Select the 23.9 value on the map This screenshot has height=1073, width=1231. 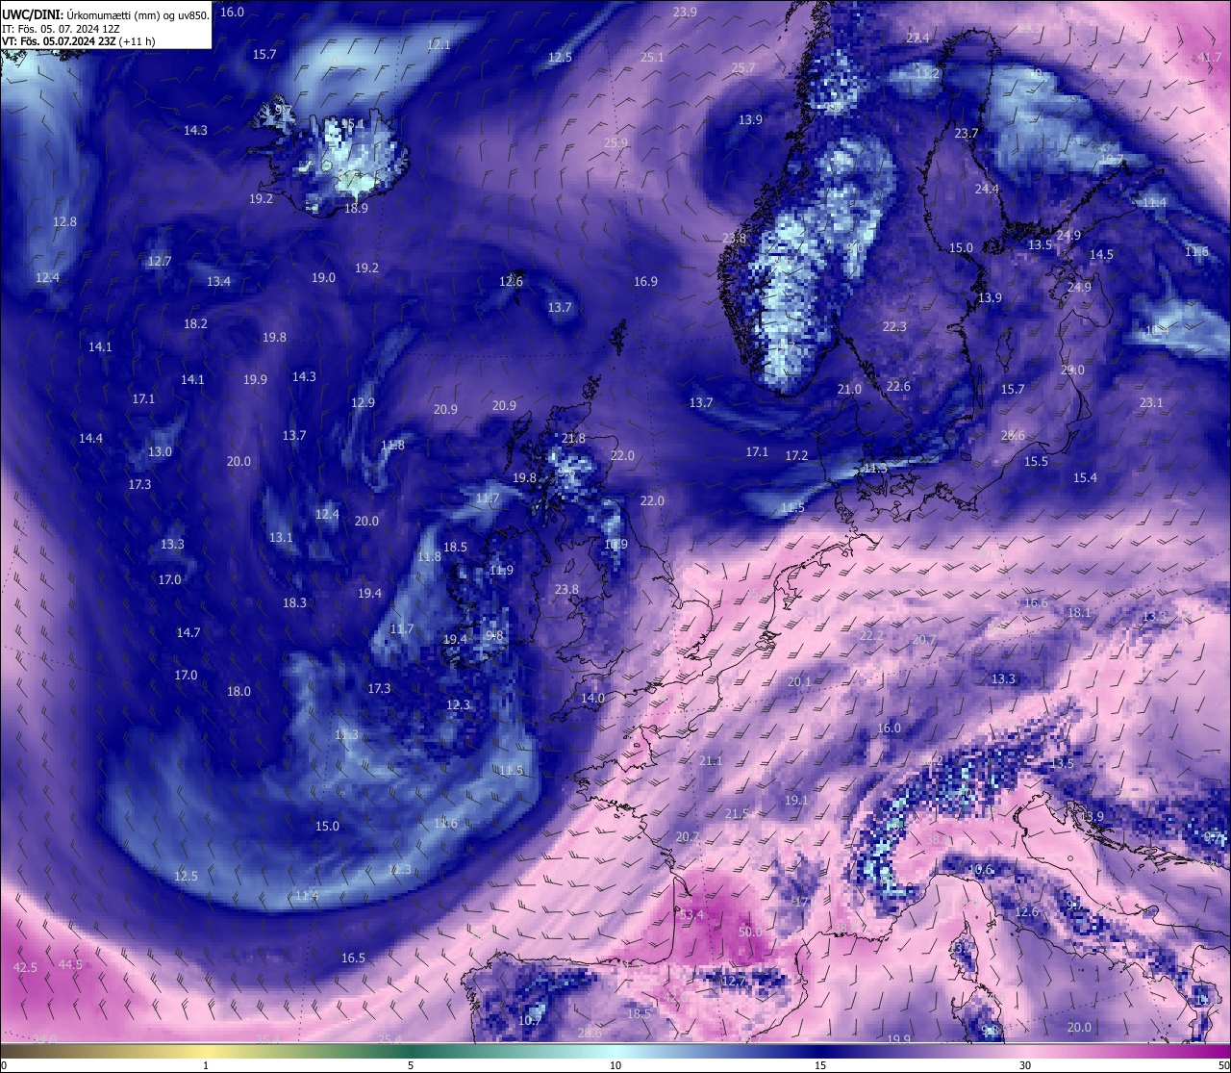685,12
